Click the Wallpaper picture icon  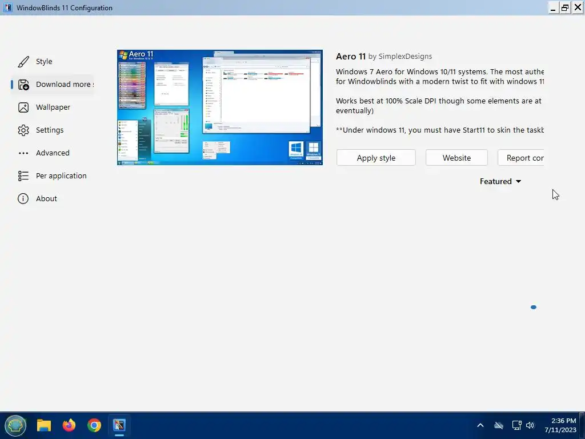tap(23, 107)
